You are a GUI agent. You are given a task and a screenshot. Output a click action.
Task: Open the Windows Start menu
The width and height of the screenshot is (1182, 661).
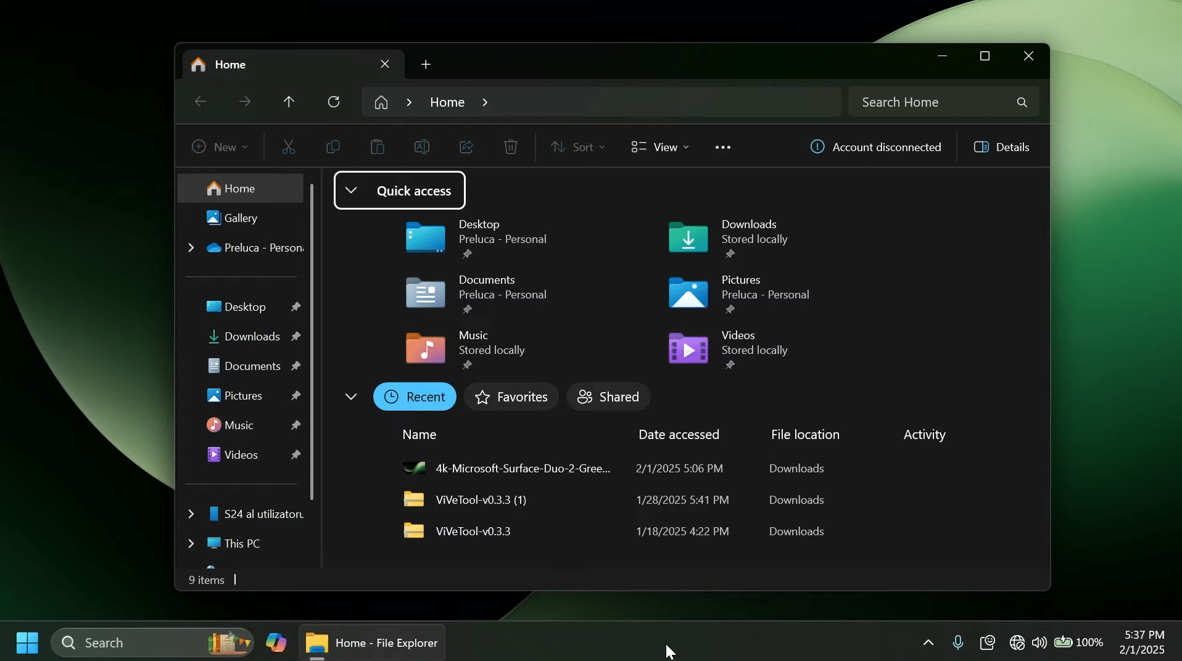tap(27, 643)
